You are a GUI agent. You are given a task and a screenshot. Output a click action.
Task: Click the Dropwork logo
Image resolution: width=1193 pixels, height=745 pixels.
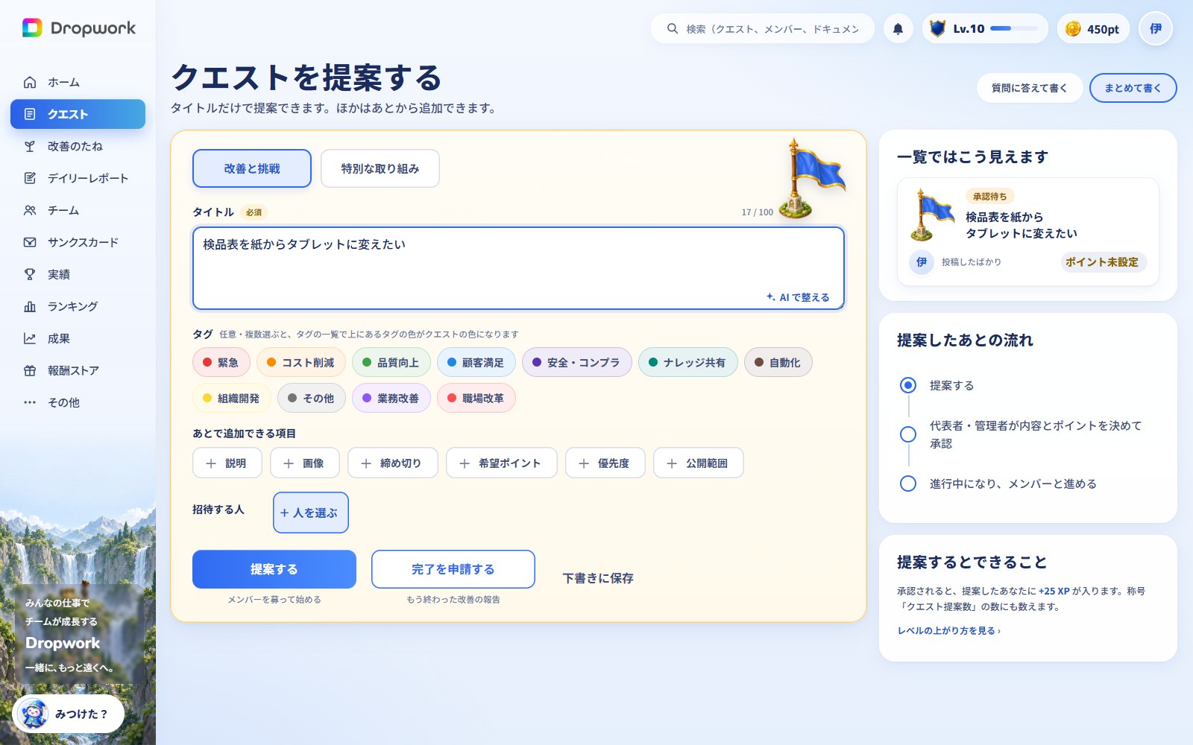[x=79, y=28]
